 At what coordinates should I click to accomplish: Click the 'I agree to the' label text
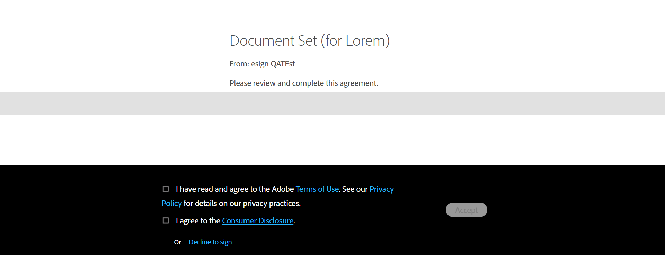[x=198, y=221]
